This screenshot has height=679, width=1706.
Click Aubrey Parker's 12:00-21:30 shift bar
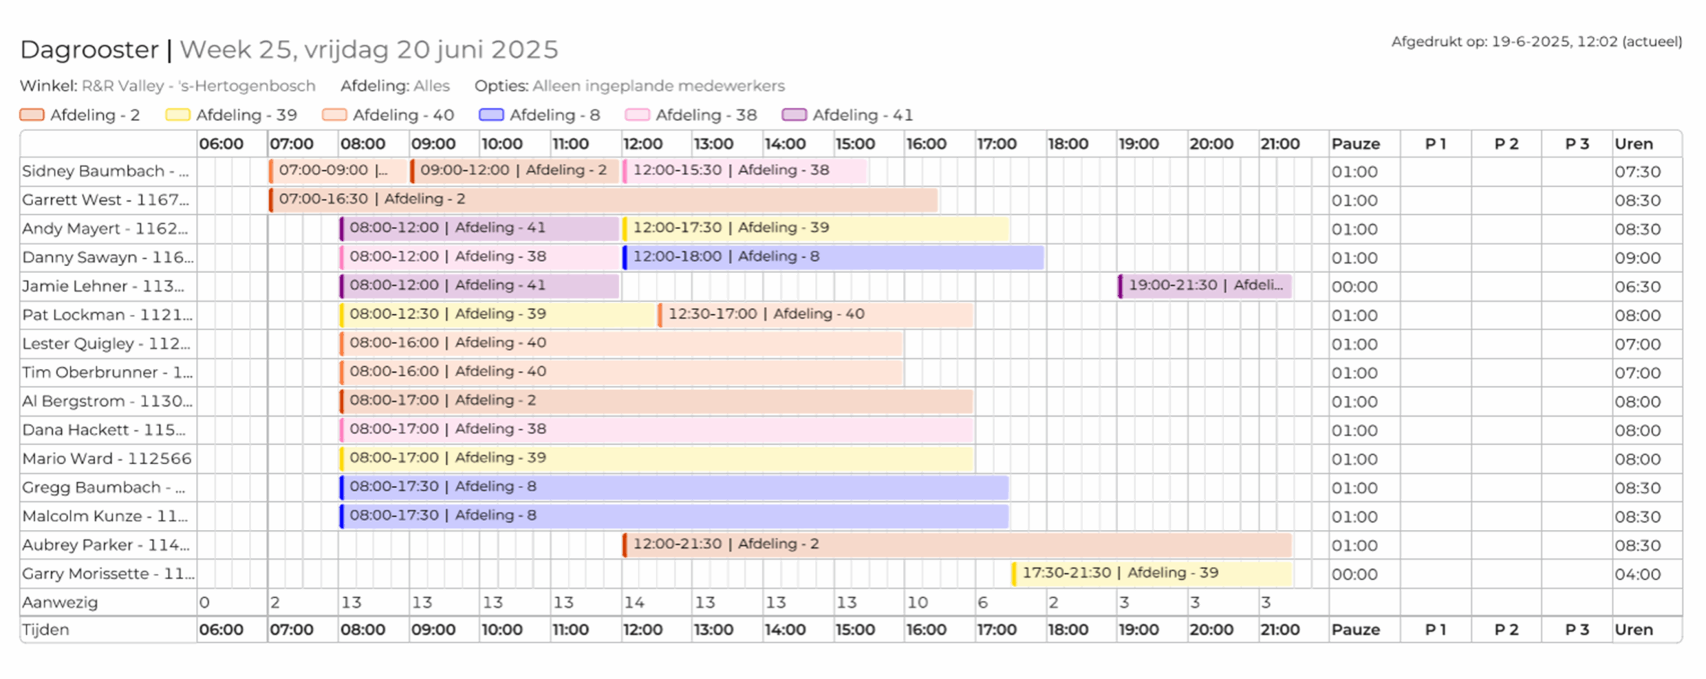click(957, 545)
